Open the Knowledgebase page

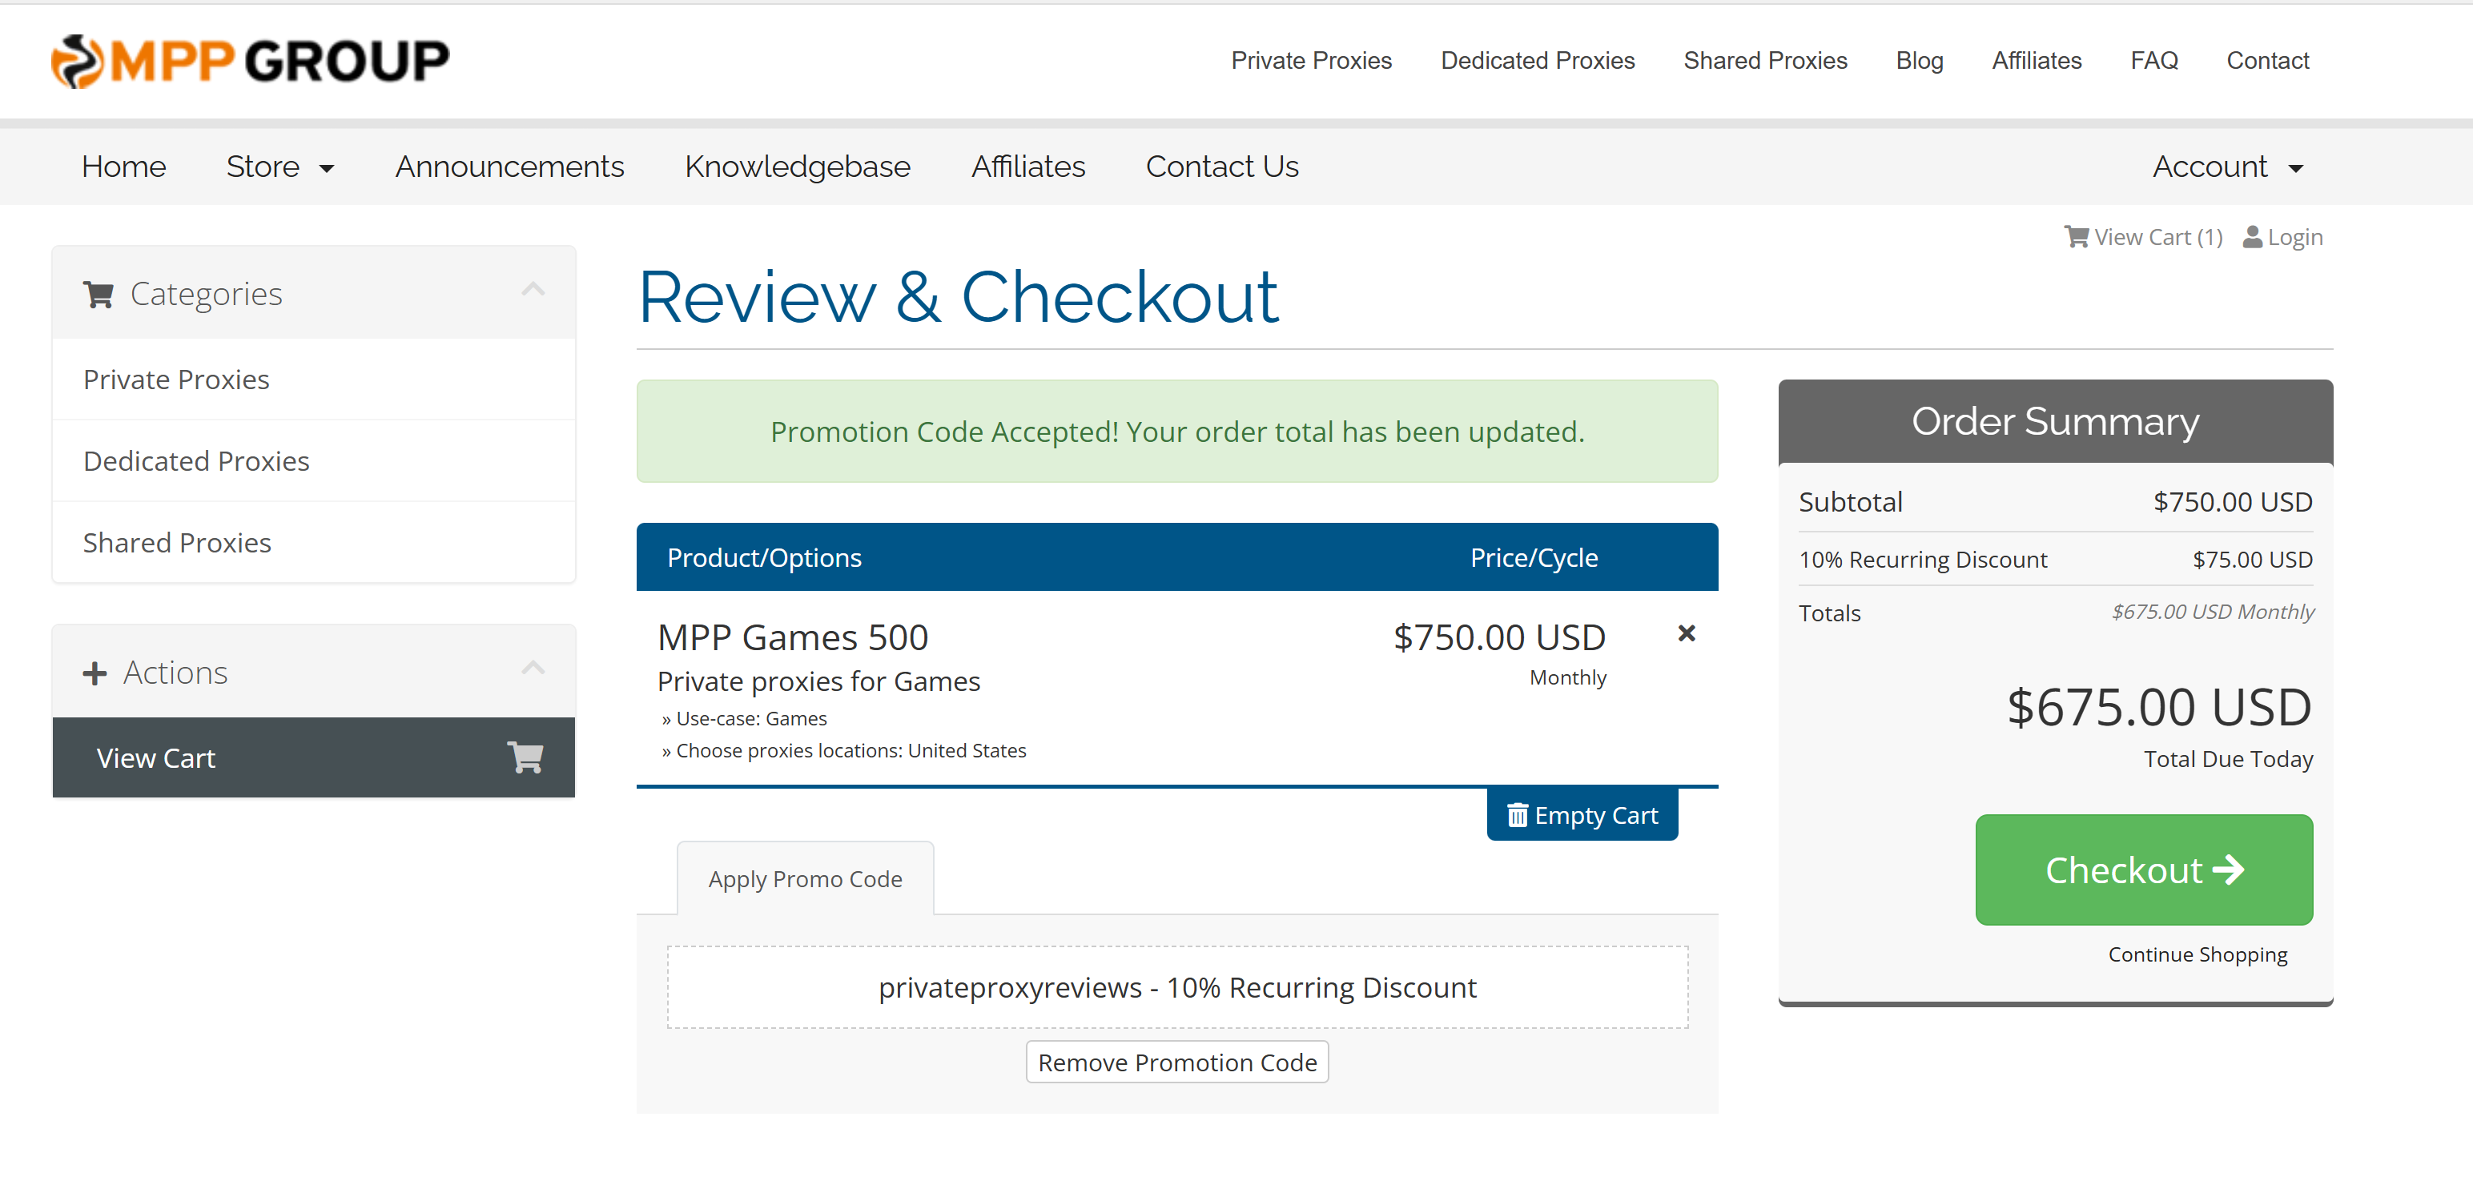pyautogui.click(x=797, y=167)
